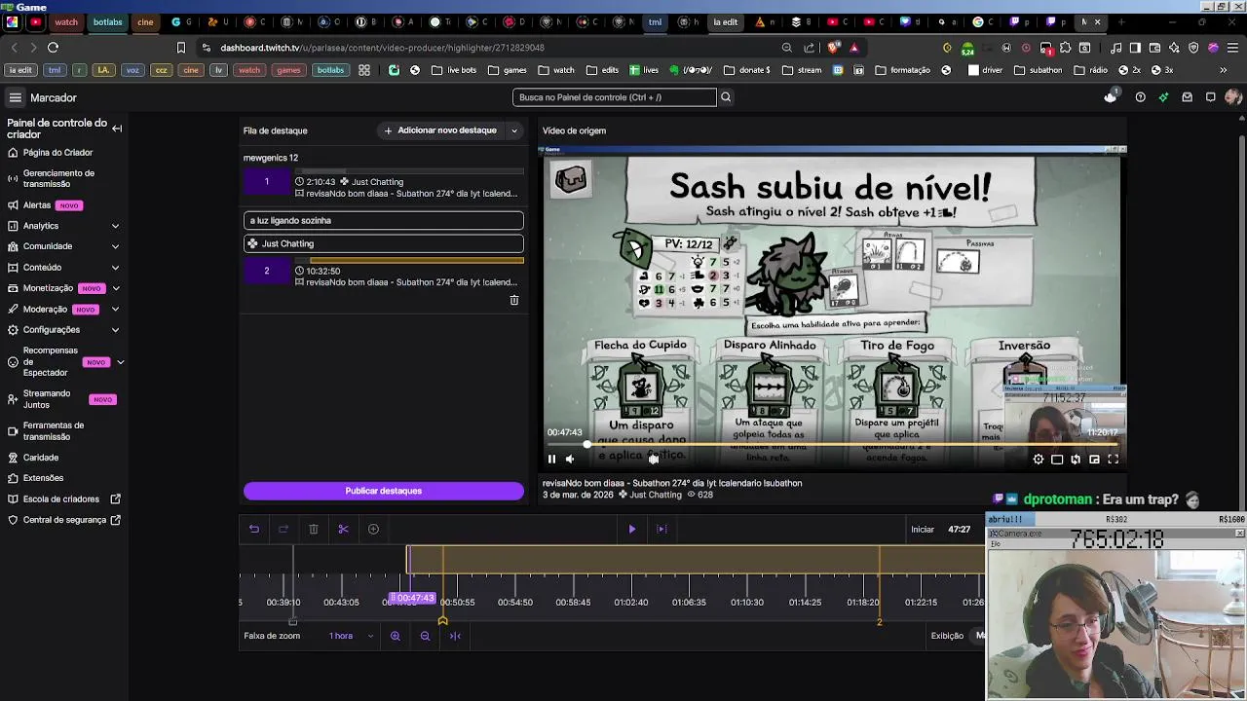Open the 'subathon' bookmark folder
This screenshot has height=701, width=1247.
1039,70
